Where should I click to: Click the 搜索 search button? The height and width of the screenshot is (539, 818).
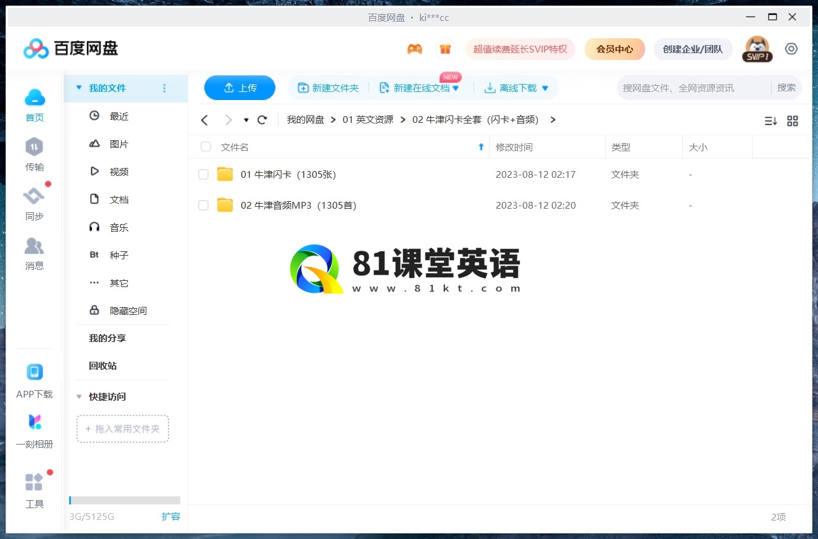click(x=787, y=88)
